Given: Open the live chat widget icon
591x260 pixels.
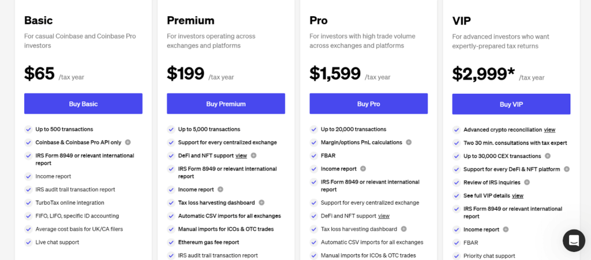Looking at the screenshot, I should point(574,240).
